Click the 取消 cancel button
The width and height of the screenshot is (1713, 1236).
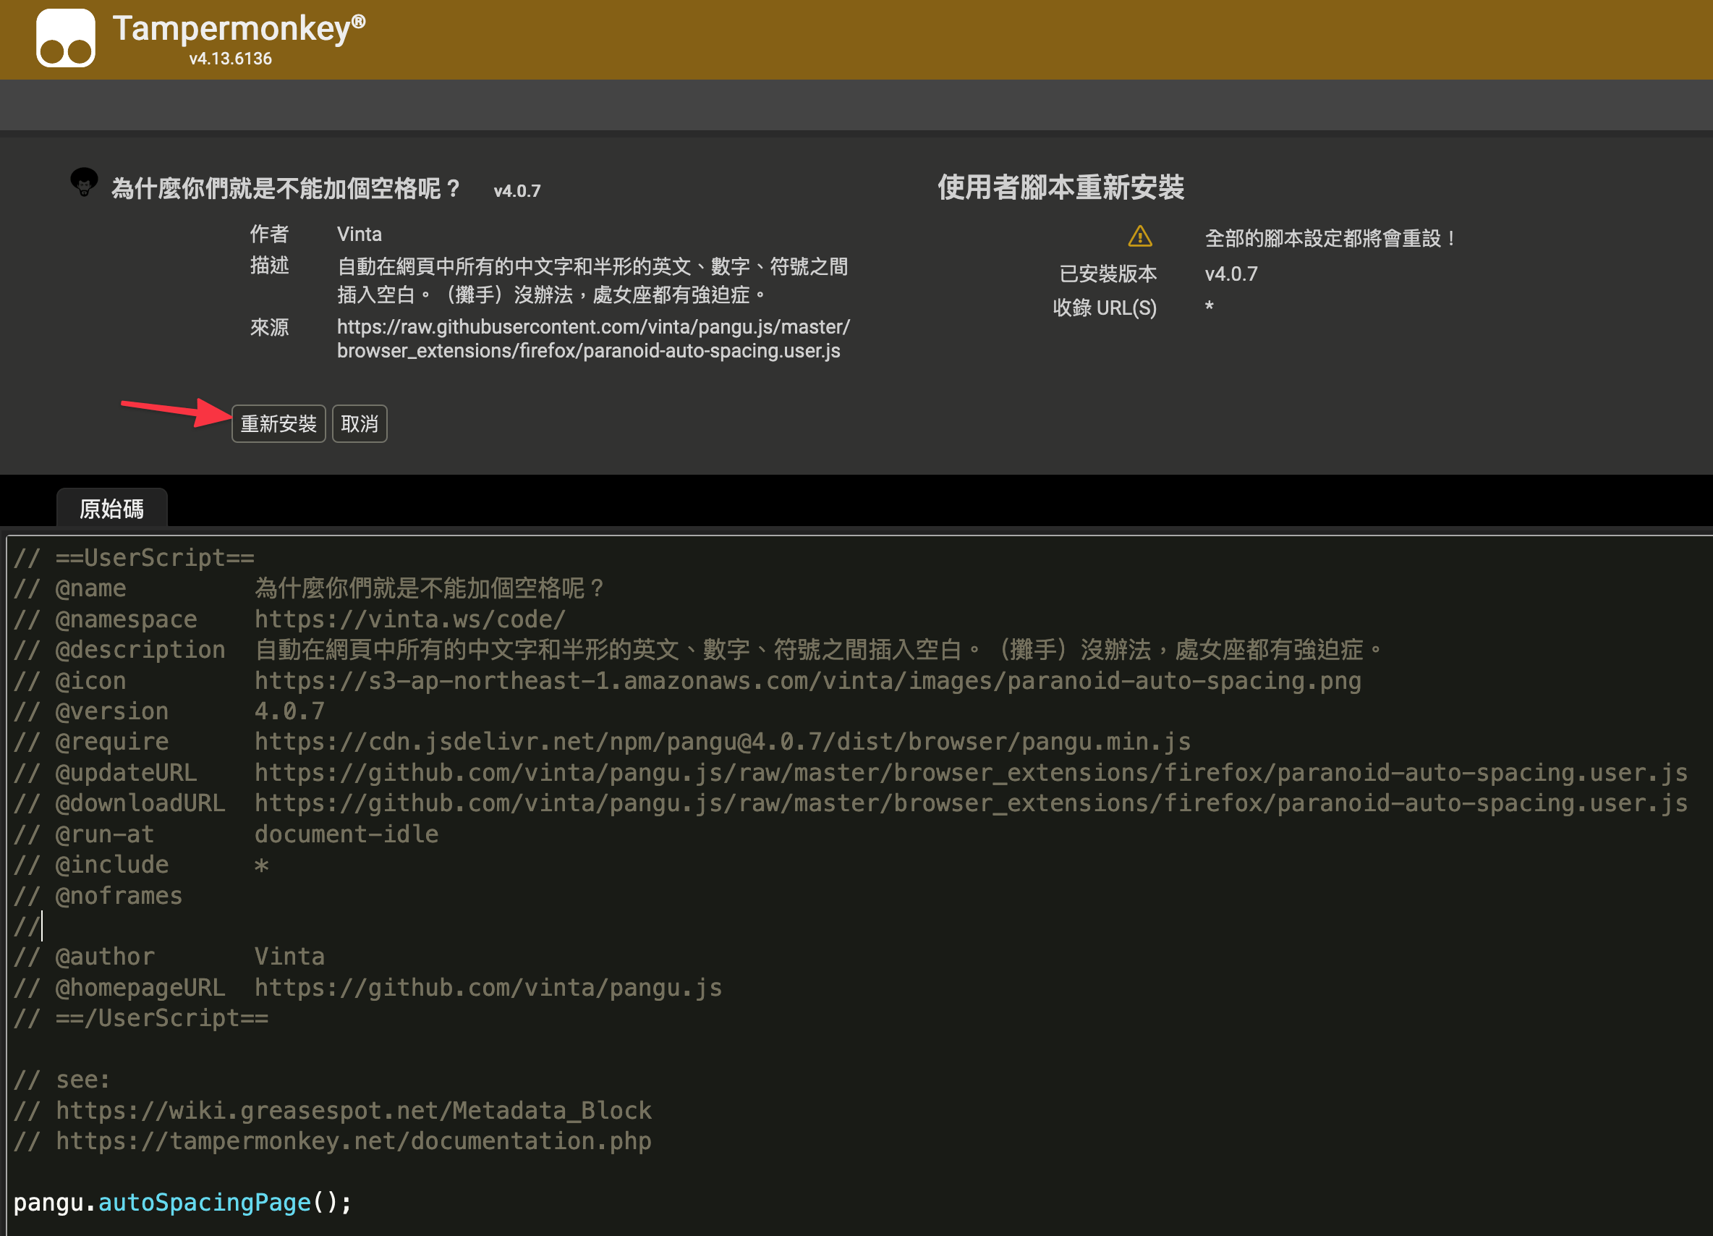pyautogui.click(x=360, y=424)
